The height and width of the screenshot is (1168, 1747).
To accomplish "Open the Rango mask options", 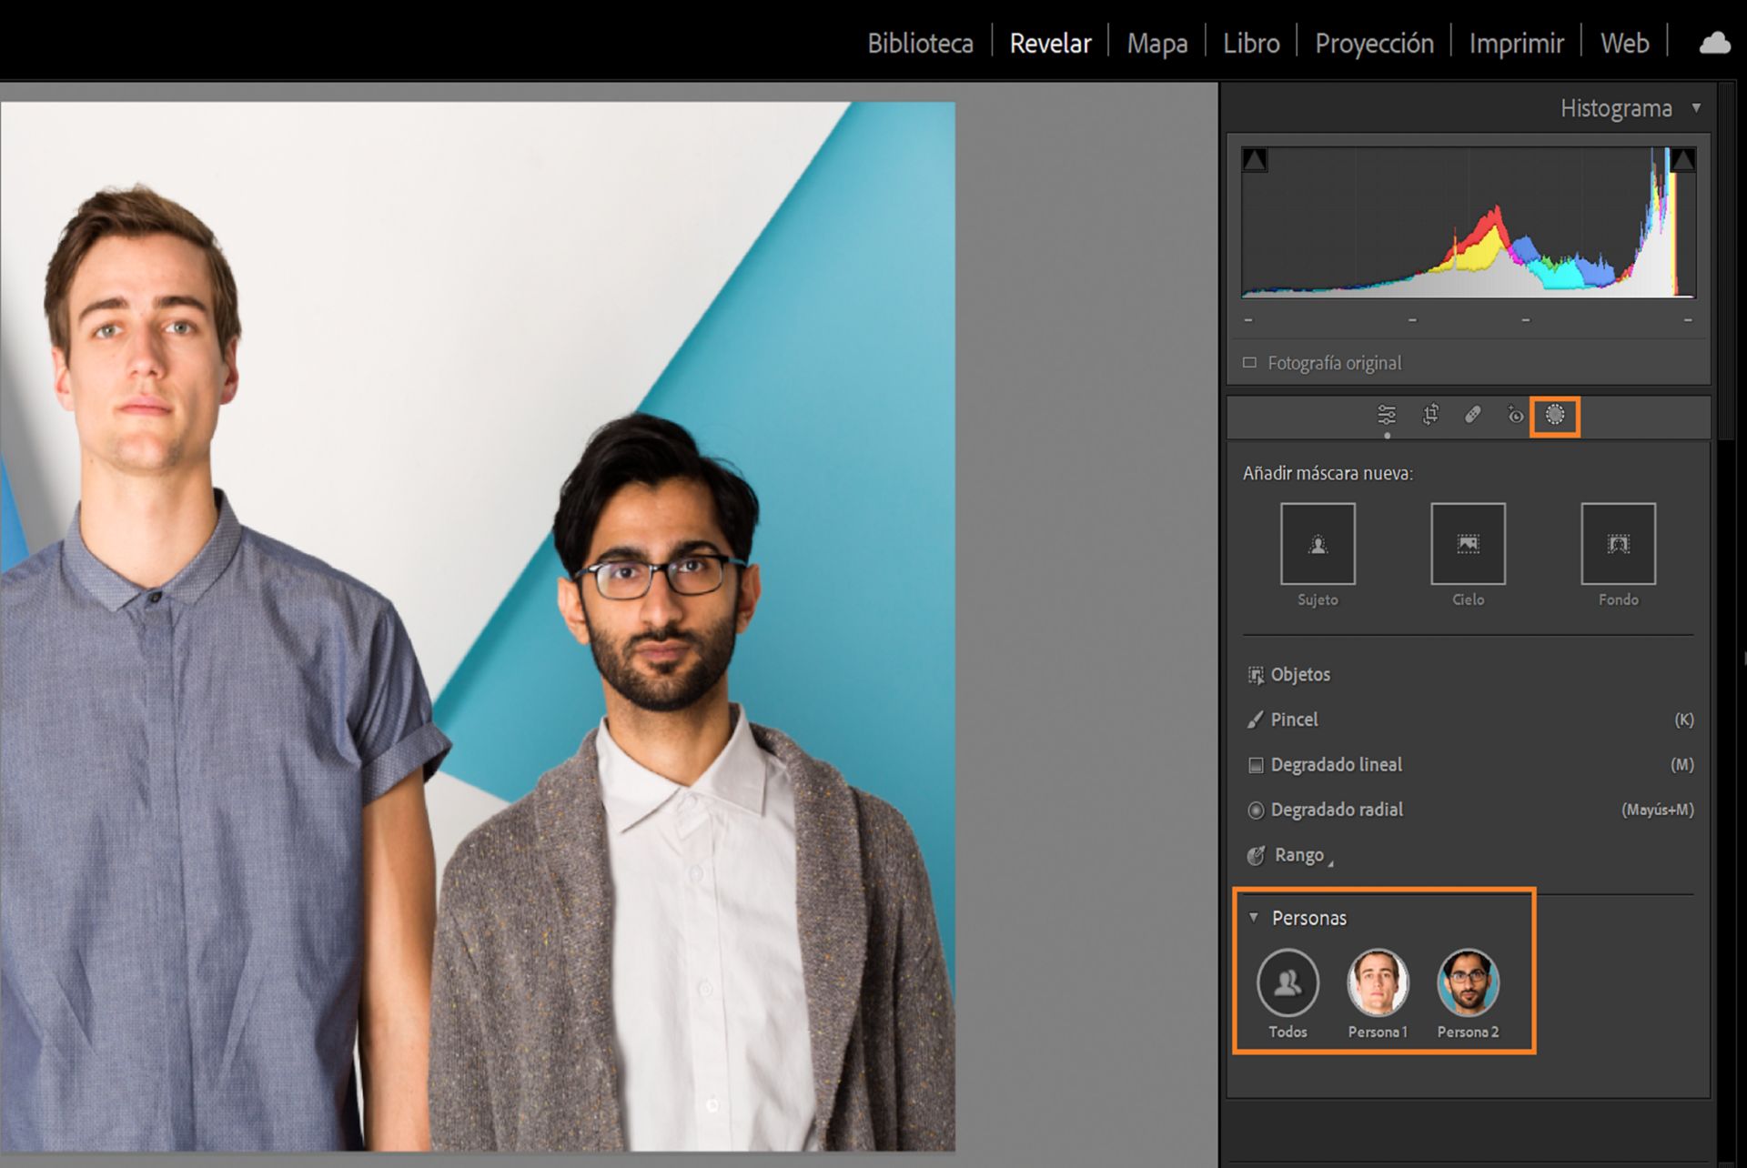I will [1298, 855].
